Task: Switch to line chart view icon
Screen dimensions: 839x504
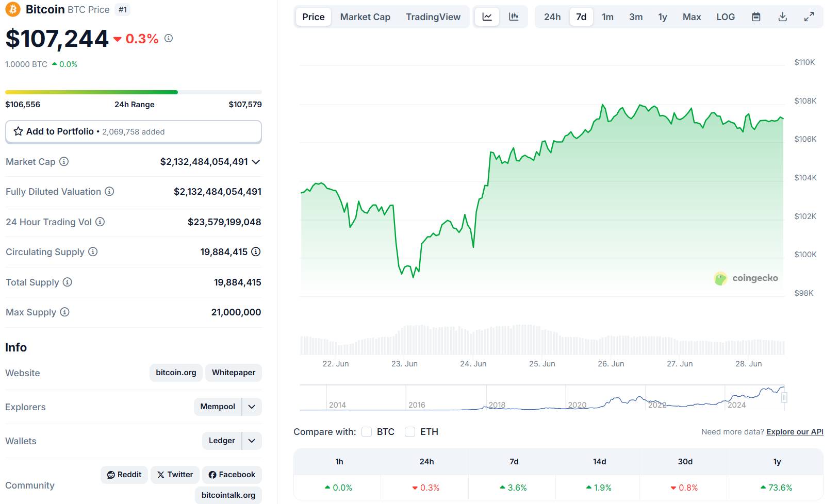Action: click(x=487, y=16)
